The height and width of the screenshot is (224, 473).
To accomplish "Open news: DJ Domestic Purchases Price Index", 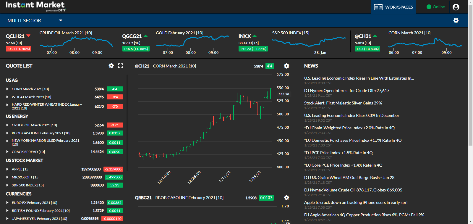I will point(353,140).
